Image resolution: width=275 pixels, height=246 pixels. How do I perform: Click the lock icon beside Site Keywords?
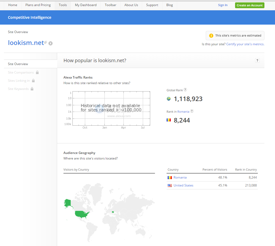click(x=32, y=89)
